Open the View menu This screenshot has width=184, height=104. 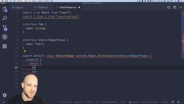(x=26, y=1)
